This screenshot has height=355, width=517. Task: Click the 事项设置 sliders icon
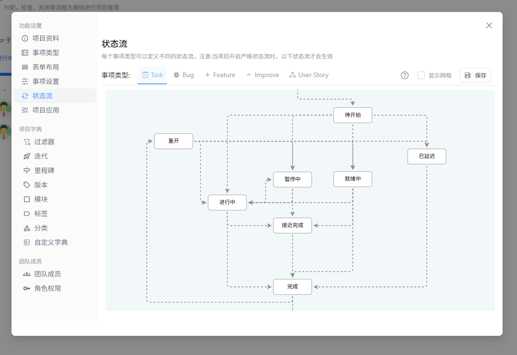[25, 81]
